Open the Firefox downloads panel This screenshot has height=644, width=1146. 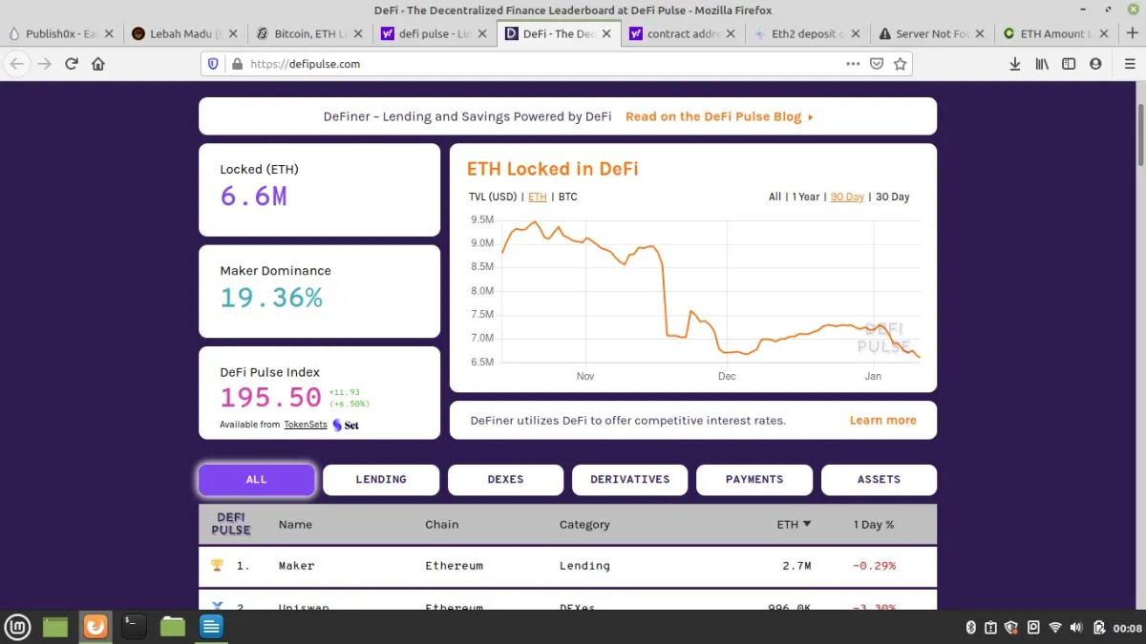pyautogui.click(x=1015, y=64)
